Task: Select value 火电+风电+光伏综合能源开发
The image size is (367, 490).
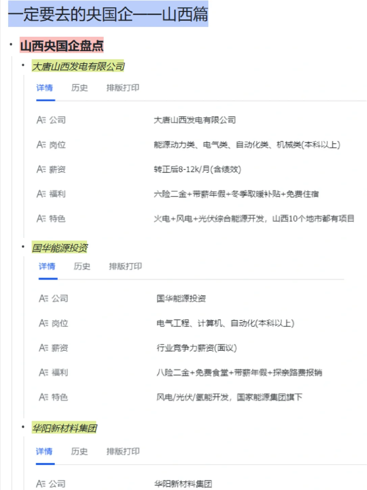Action: click(x=209, y=218)
